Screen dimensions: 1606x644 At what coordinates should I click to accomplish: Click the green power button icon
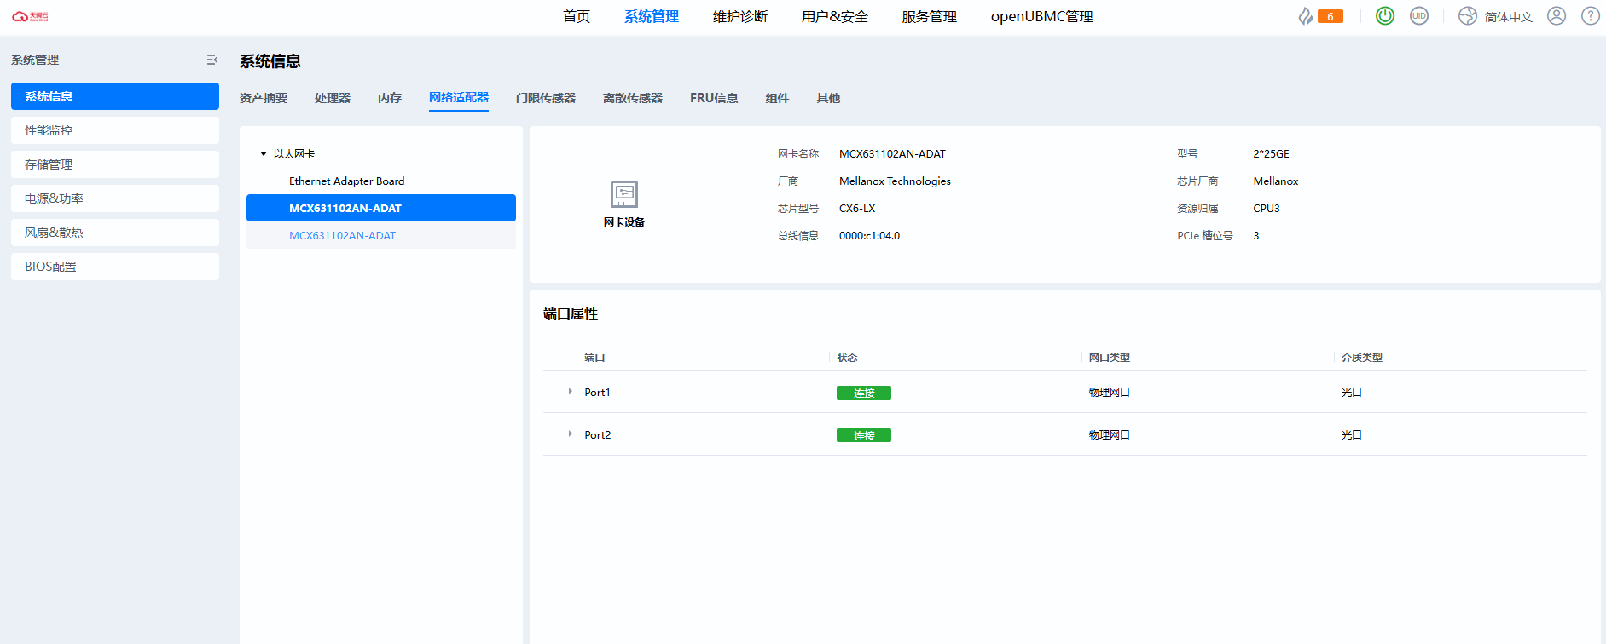1385,16
